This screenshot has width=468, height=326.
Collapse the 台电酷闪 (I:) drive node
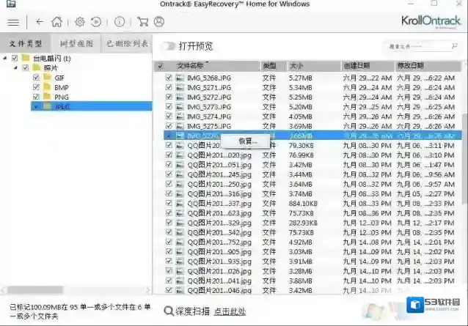pyautogui.click(x=6, y=58)
